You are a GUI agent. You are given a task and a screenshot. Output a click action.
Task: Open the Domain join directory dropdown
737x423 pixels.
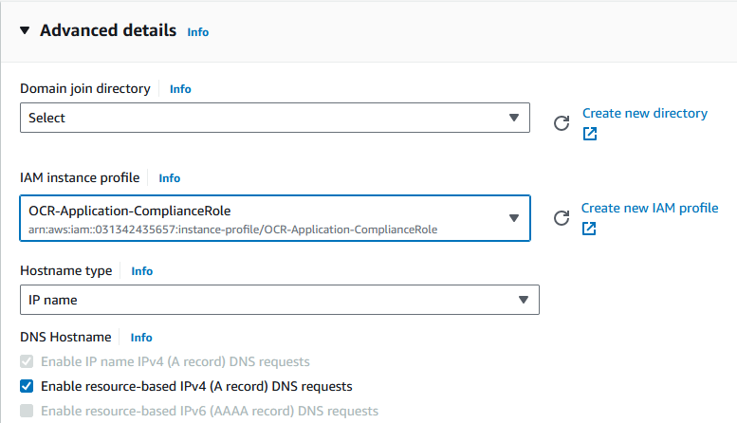(x=275, y=118)
